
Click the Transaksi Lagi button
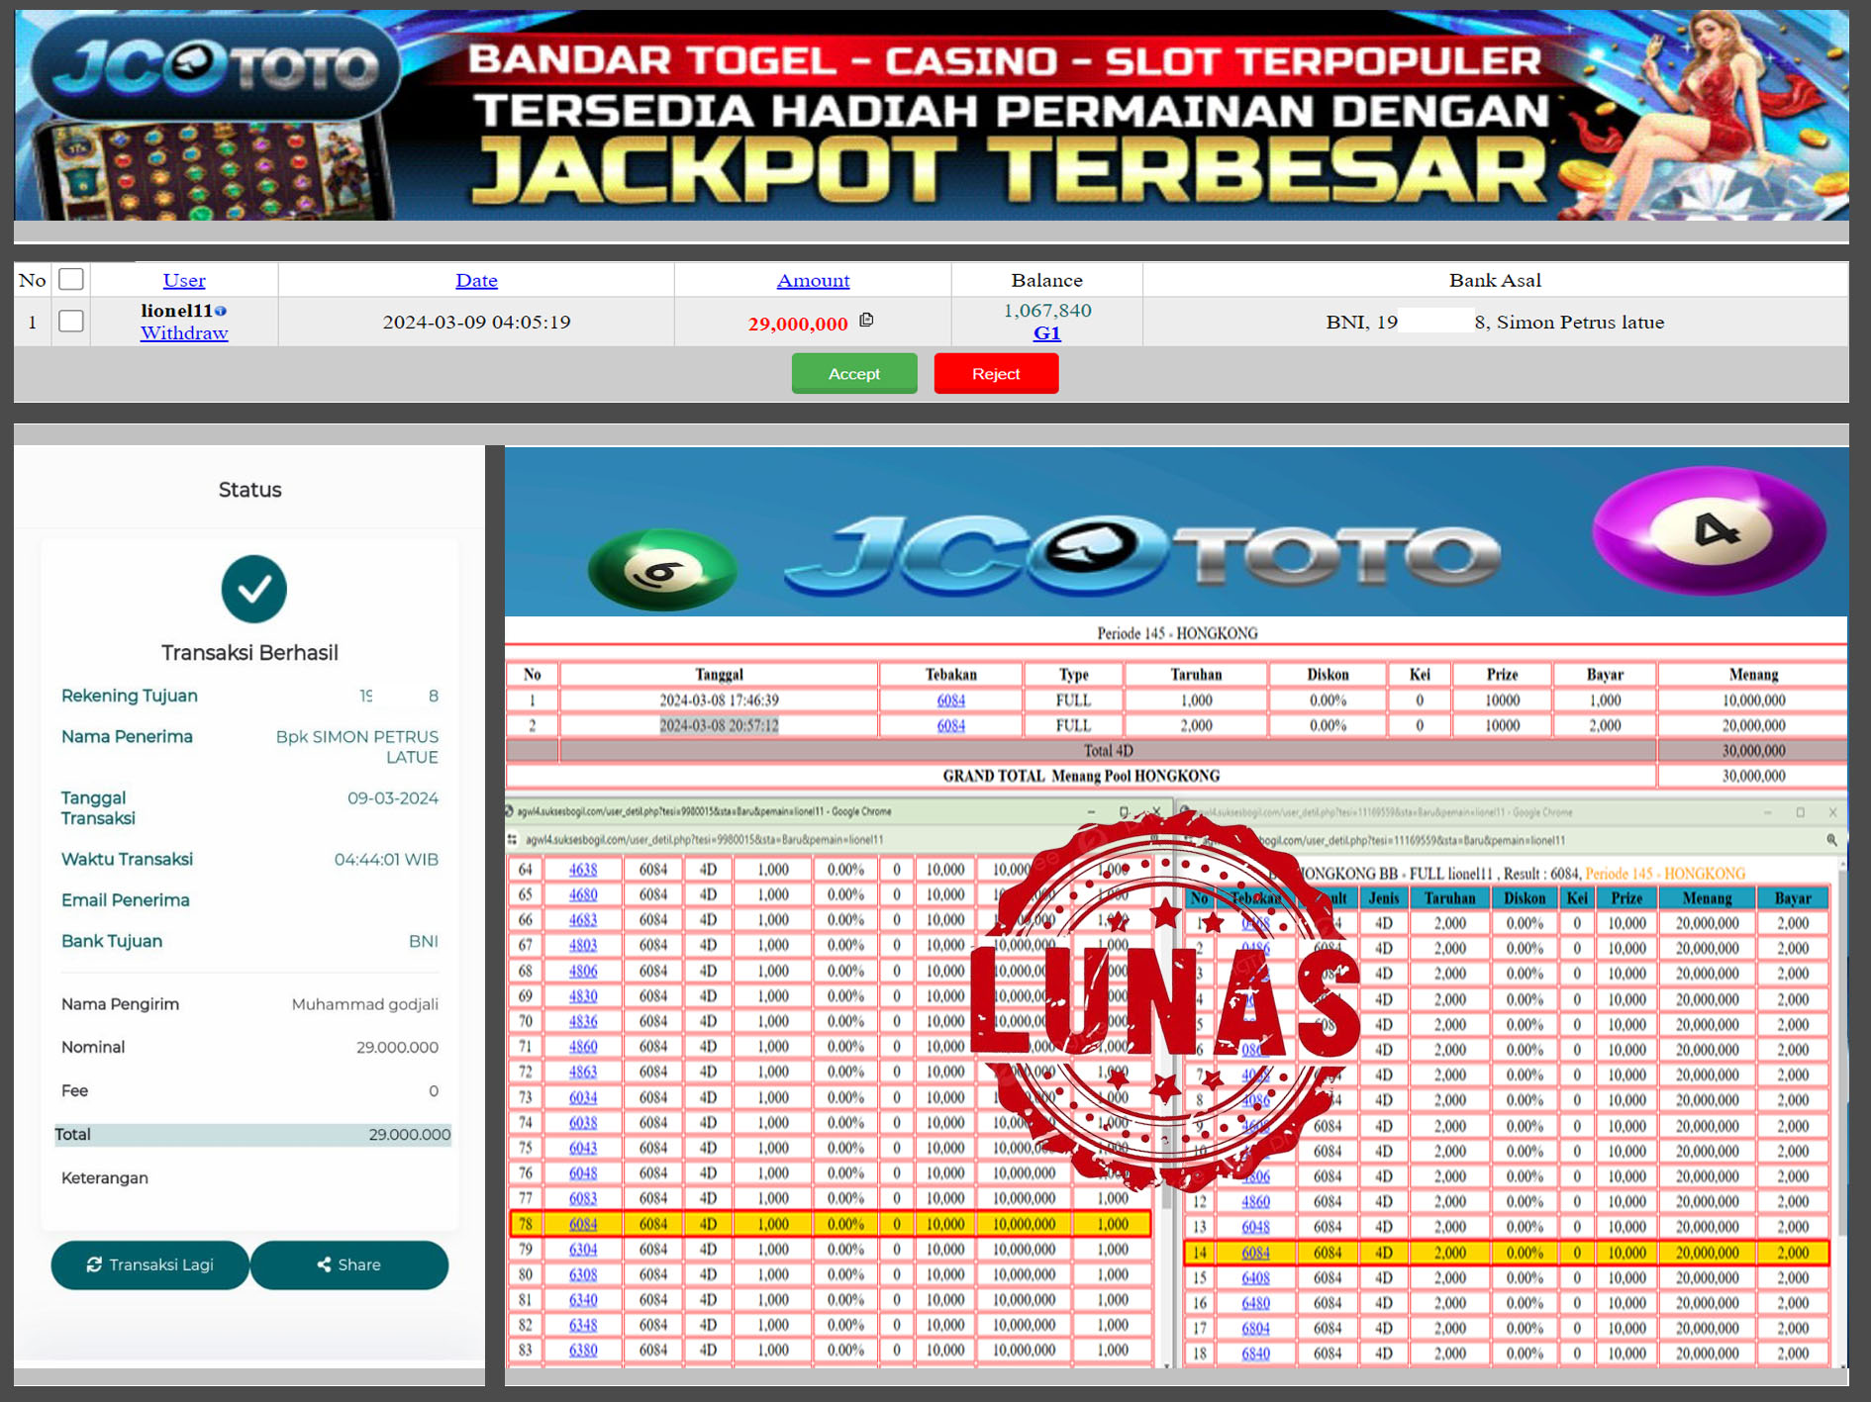tap(150, 1264)
